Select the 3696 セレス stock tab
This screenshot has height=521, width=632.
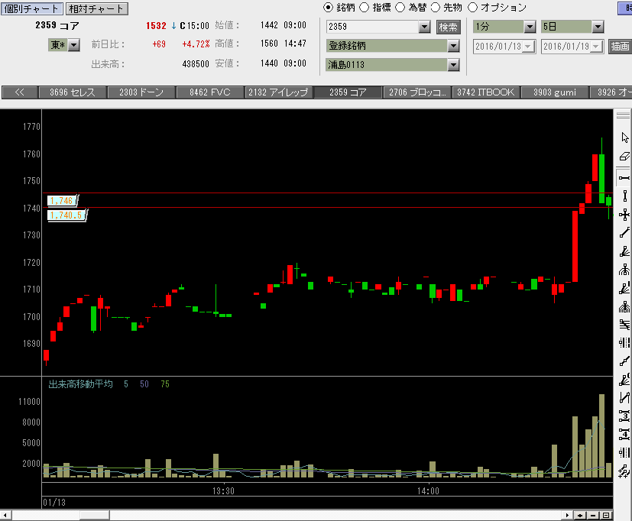point(73,92)
